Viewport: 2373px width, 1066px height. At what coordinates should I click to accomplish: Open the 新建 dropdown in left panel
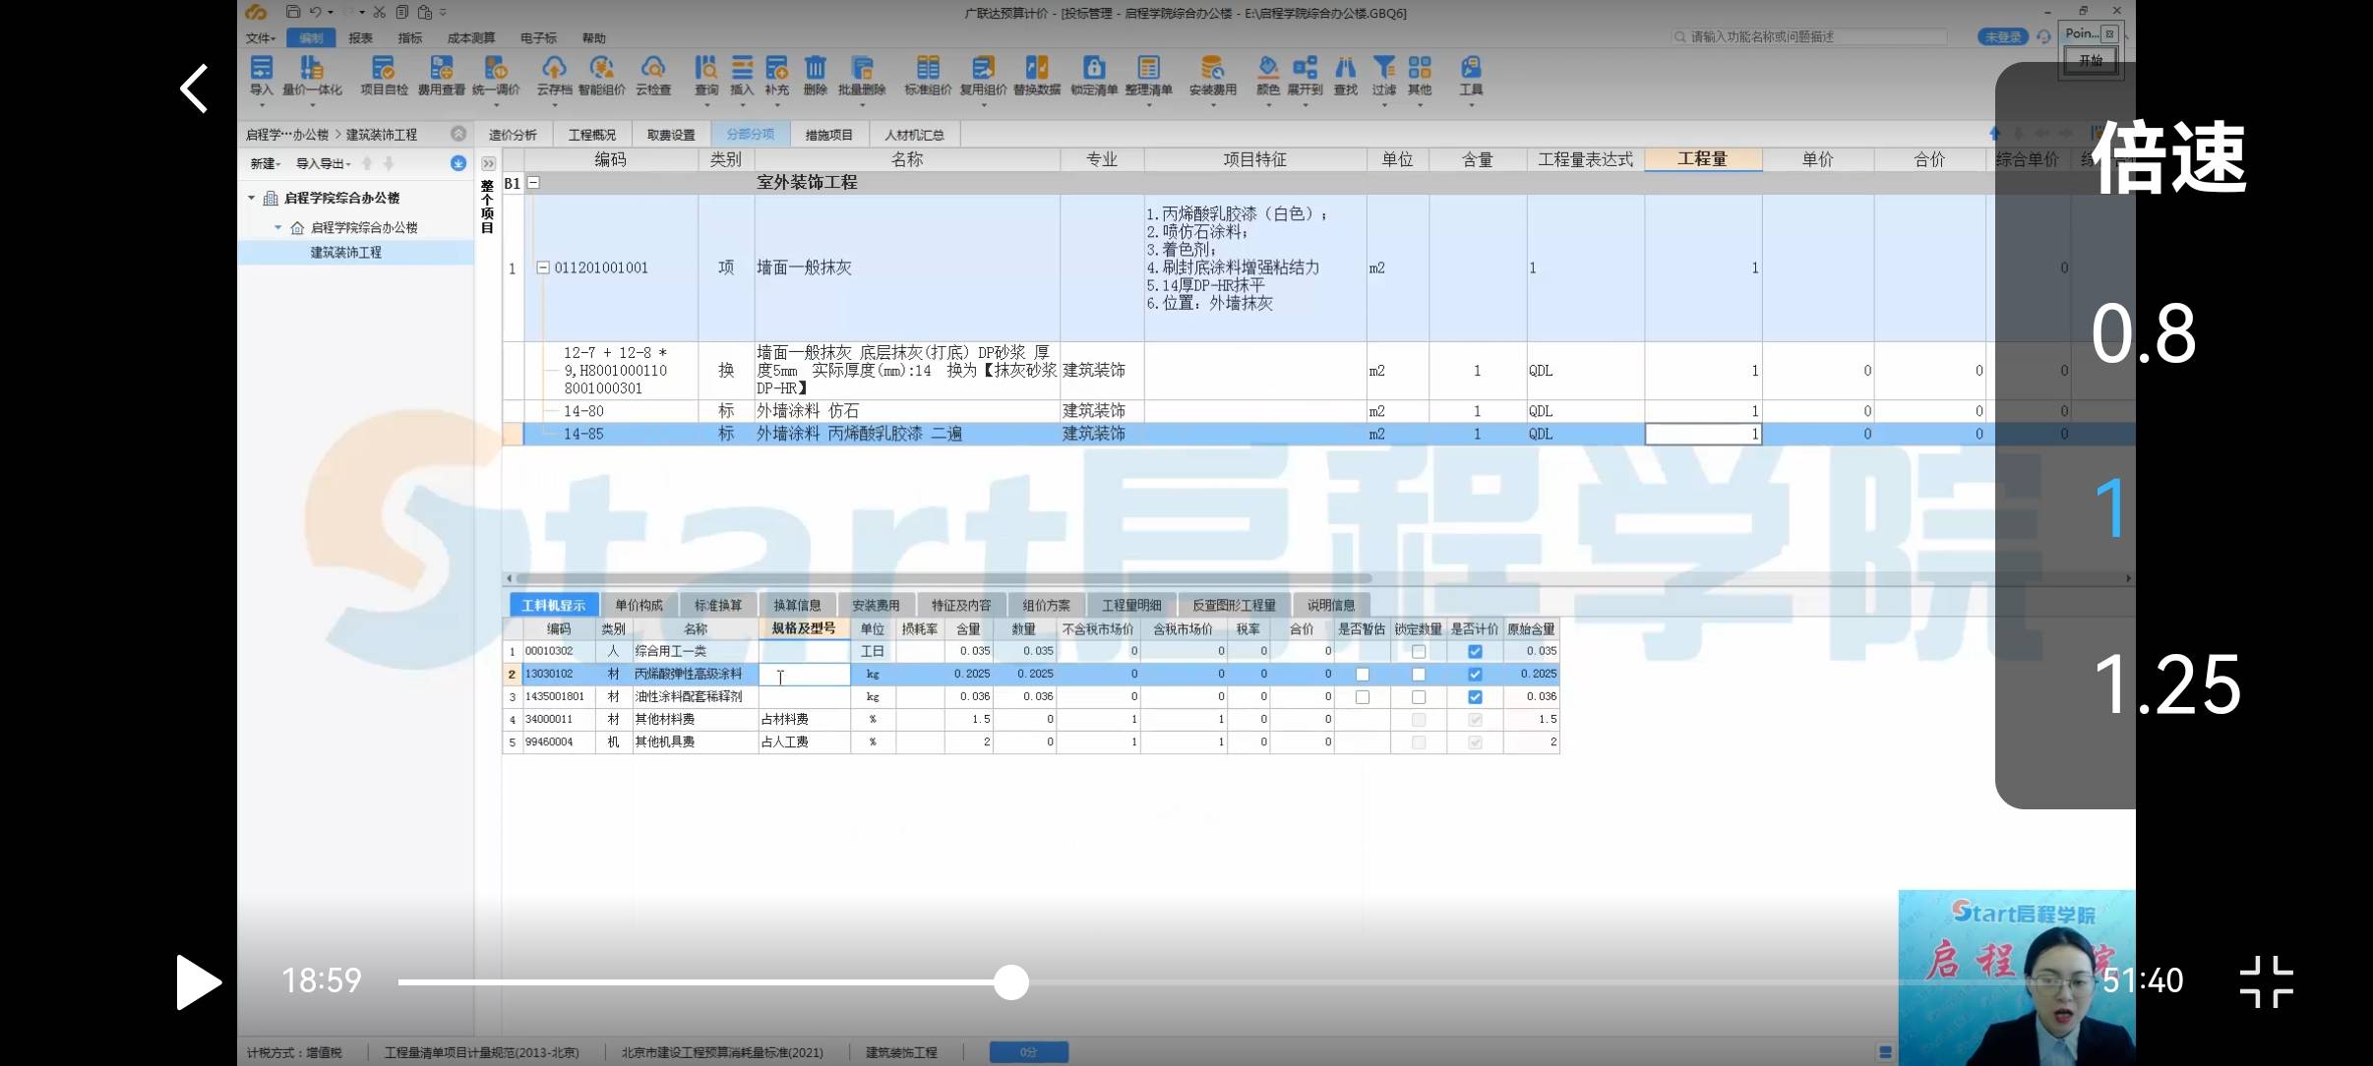(x=266, y=163)
